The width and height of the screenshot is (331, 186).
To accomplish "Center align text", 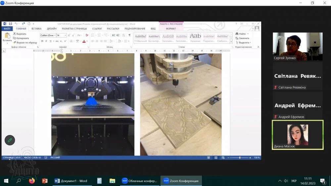I will 97,41.
